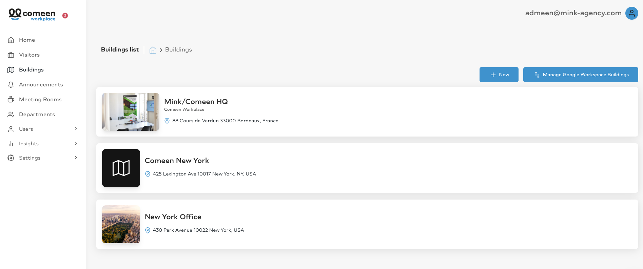The height and width of the screenshot is (269, 643).
Task: Click the home breadcrumb icon
Action: 153,50
